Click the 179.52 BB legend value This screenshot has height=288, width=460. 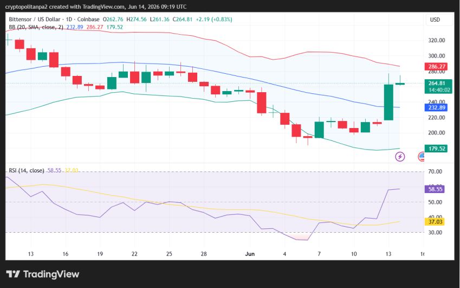click(x=115, y=27)
